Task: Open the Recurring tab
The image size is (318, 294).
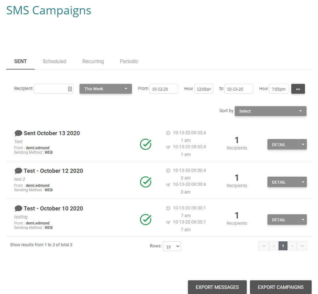Action: pyautogui.click(x=93, y=62)
